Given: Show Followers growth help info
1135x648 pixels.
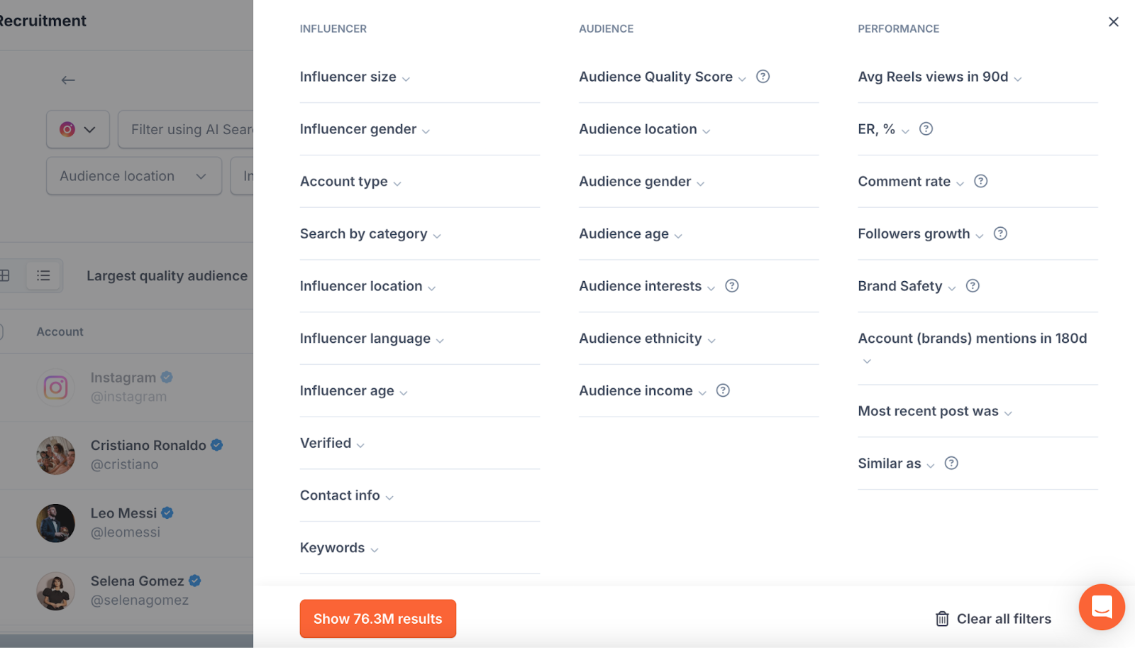Looking at the screenshot, I should pos(1001,233).
